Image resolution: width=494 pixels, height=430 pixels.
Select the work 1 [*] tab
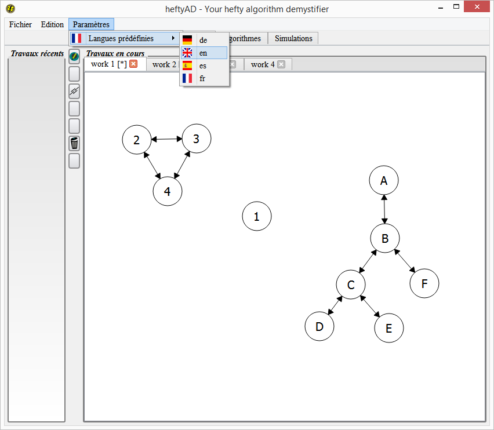pos(115,64)
